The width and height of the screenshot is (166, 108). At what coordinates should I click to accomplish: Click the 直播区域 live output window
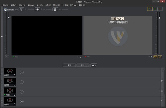[x=118, y=35]
